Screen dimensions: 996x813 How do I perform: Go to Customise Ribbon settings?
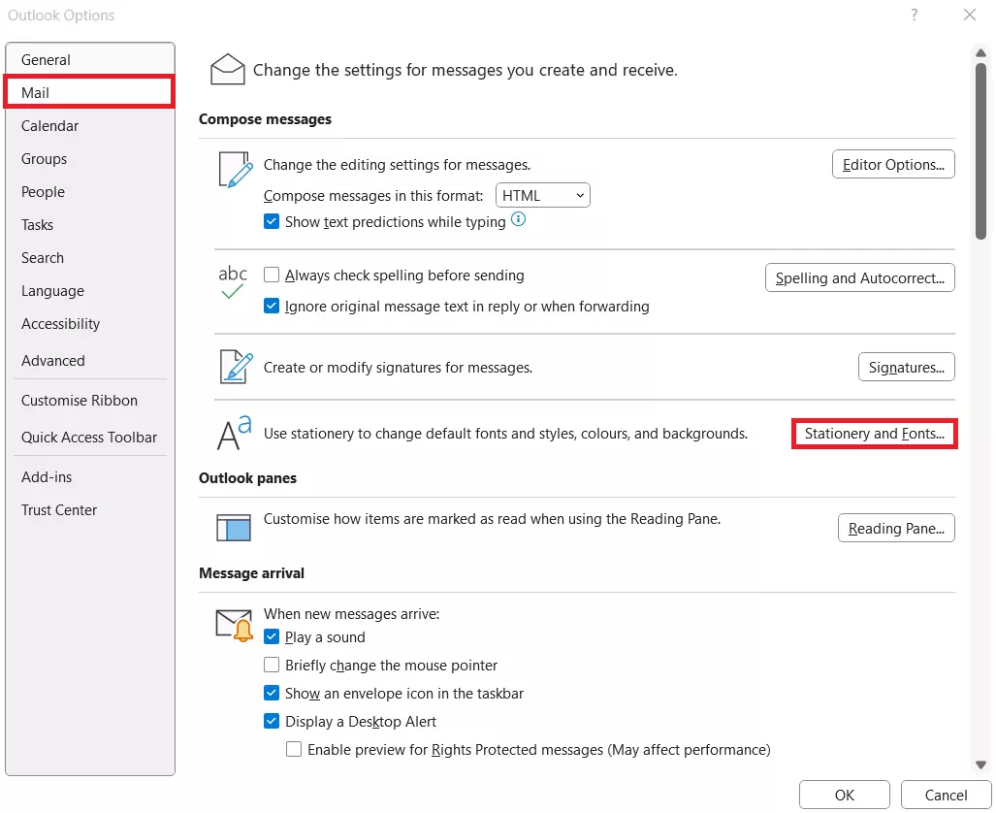[90, 401]
